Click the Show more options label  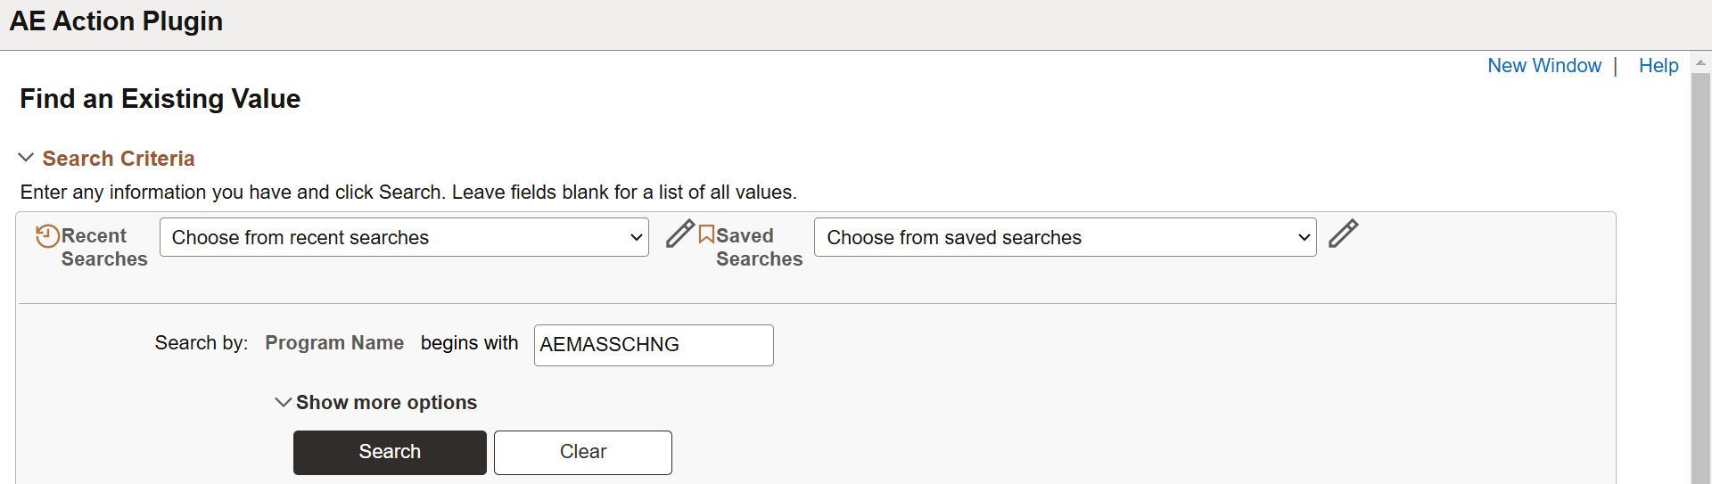[386, 403]
